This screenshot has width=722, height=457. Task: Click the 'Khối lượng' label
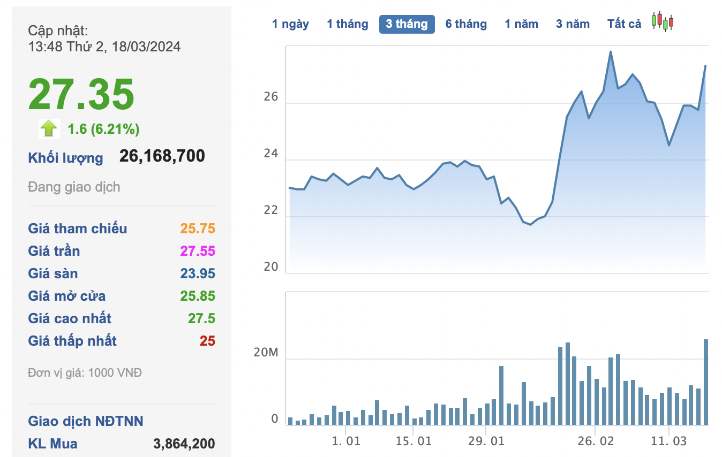click(65, 158)
